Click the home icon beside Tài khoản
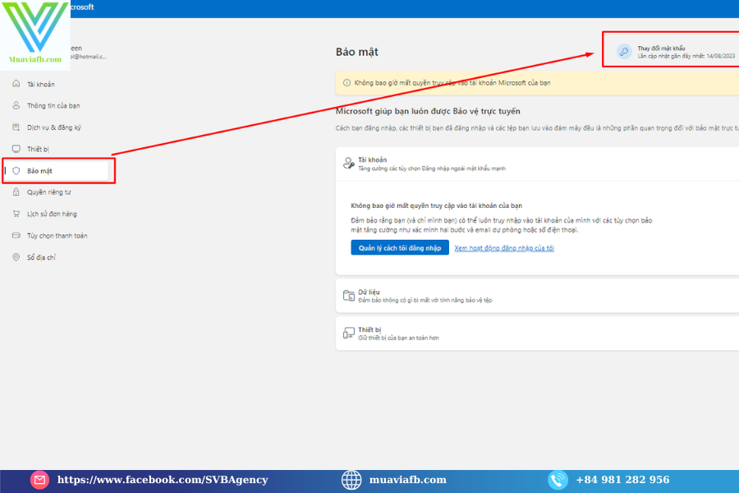The height and width of the screenshot is (493, 739). (16, 84)
